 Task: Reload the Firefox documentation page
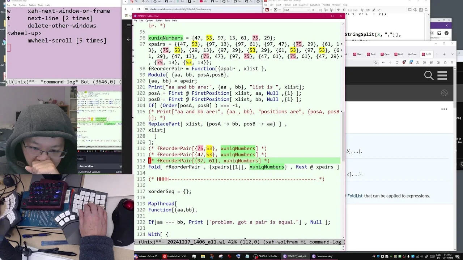click(397, 62)
